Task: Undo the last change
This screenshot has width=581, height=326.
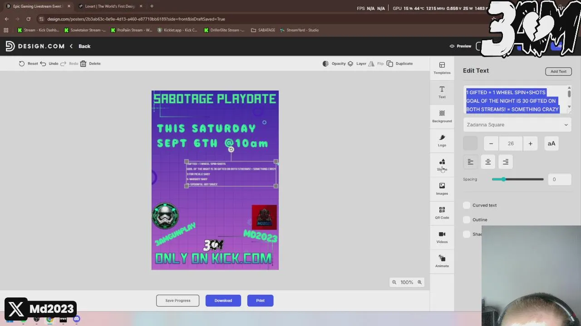Action: tap(49, 63)
